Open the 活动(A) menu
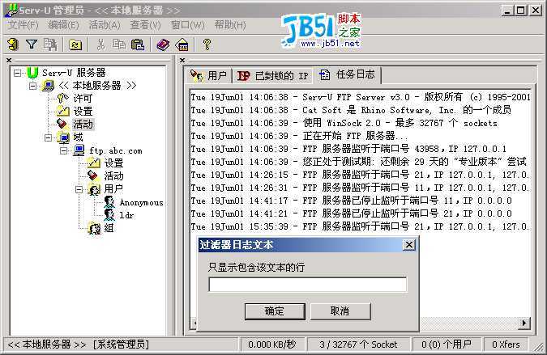 coord(105,25)
